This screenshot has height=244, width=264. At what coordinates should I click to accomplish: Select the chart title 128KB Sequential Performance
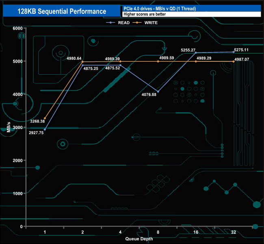(62, 11)
